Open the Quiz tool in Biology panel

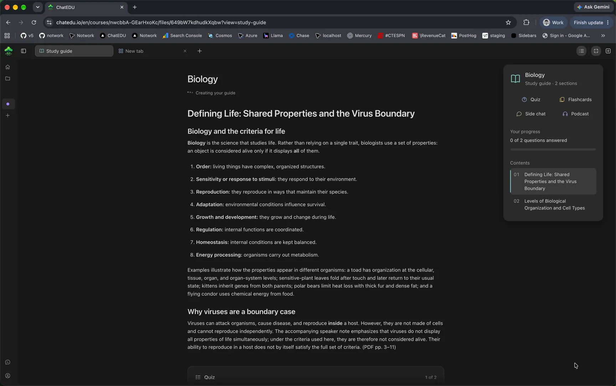point(531,100)
